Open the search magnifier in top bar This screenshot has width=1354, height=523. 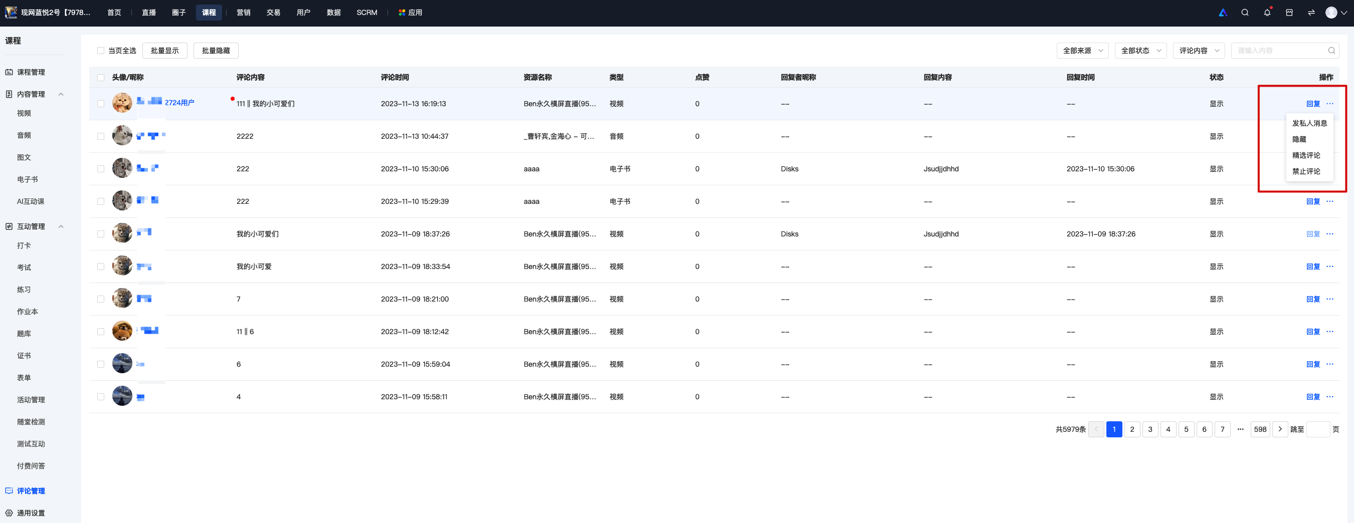point(1245,13)
